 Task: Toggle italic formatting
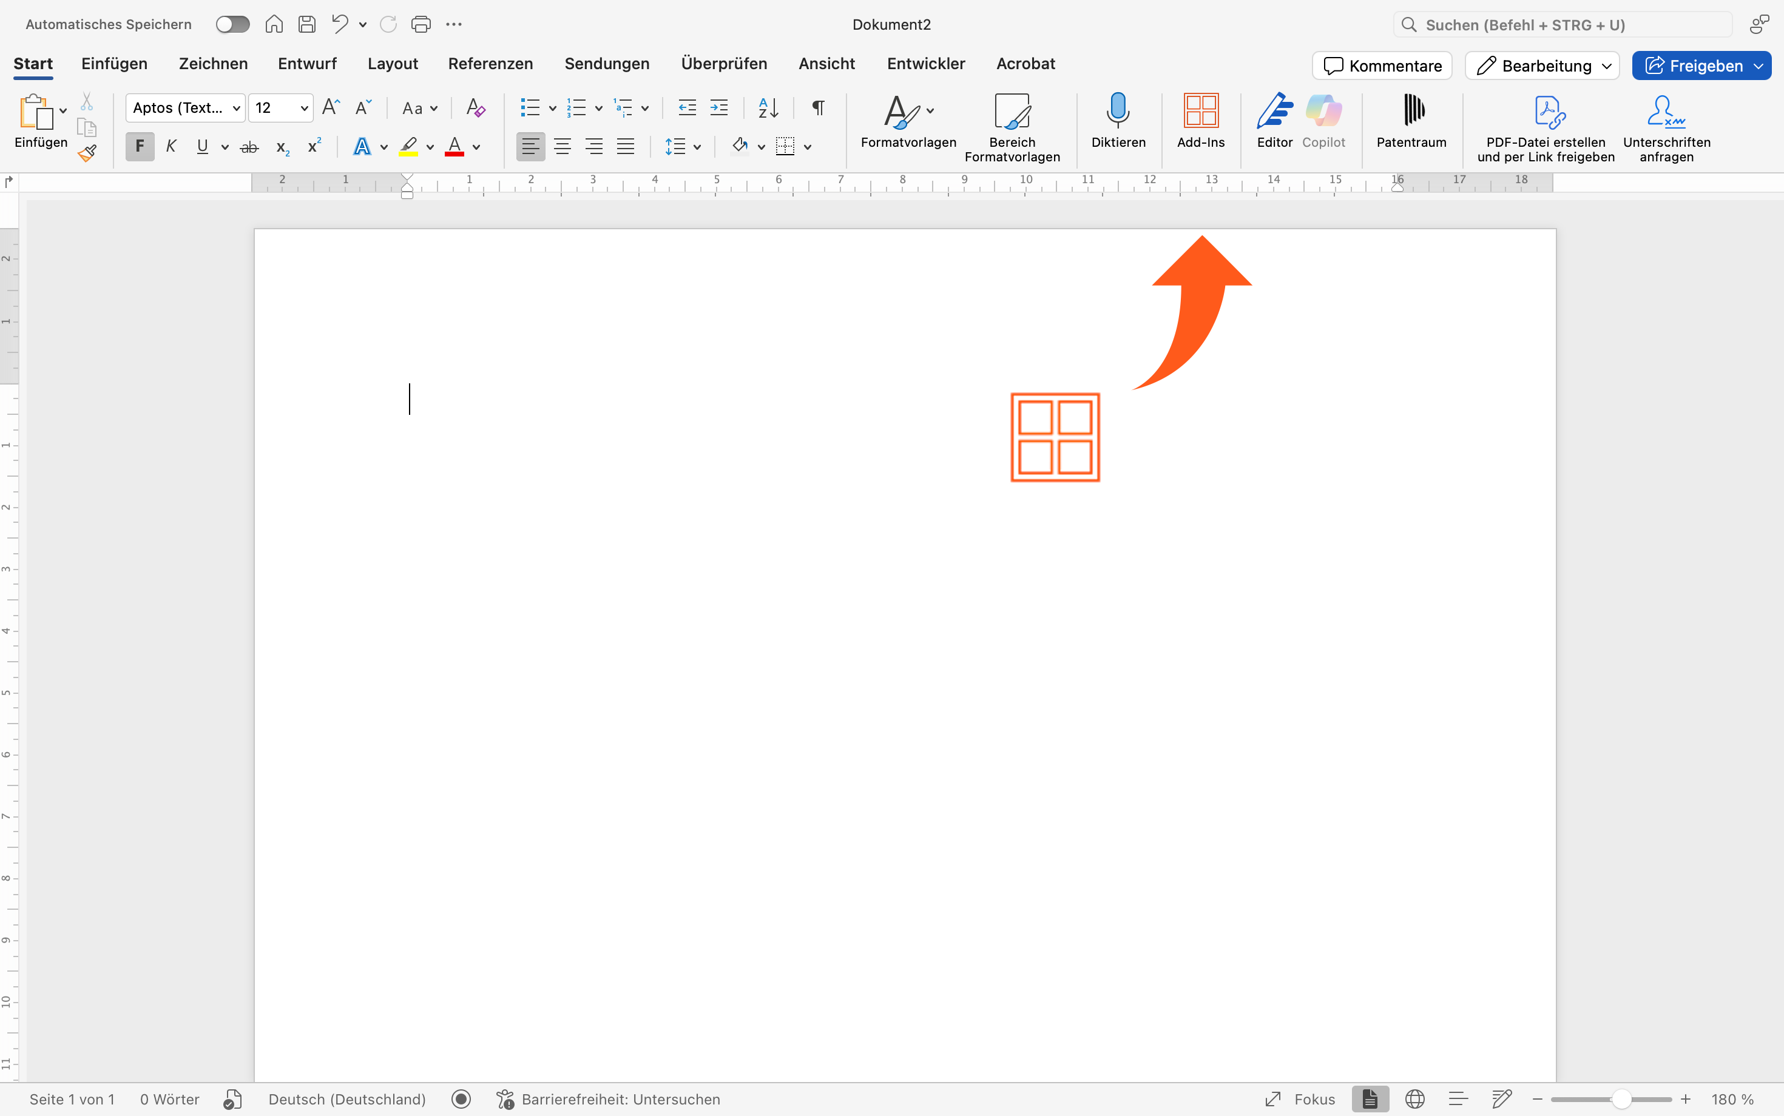[x=171, y=146]
